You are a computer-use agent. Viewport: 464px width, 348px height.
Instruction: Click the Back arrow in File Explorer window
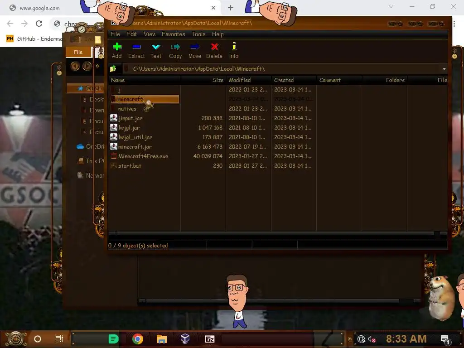click(75, 66)
